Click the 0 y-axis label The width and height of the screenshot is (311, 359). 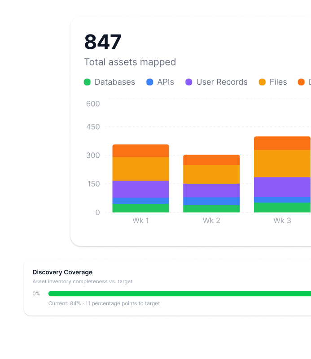tap(98, 212)
